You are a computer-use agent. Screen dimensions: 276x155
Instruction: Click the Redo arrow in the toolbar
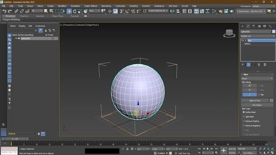click(x=10, y=11)
